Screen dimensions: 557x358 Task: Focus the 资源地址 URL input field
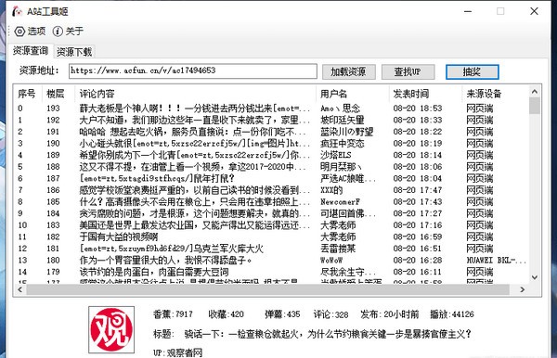(193, 71)
